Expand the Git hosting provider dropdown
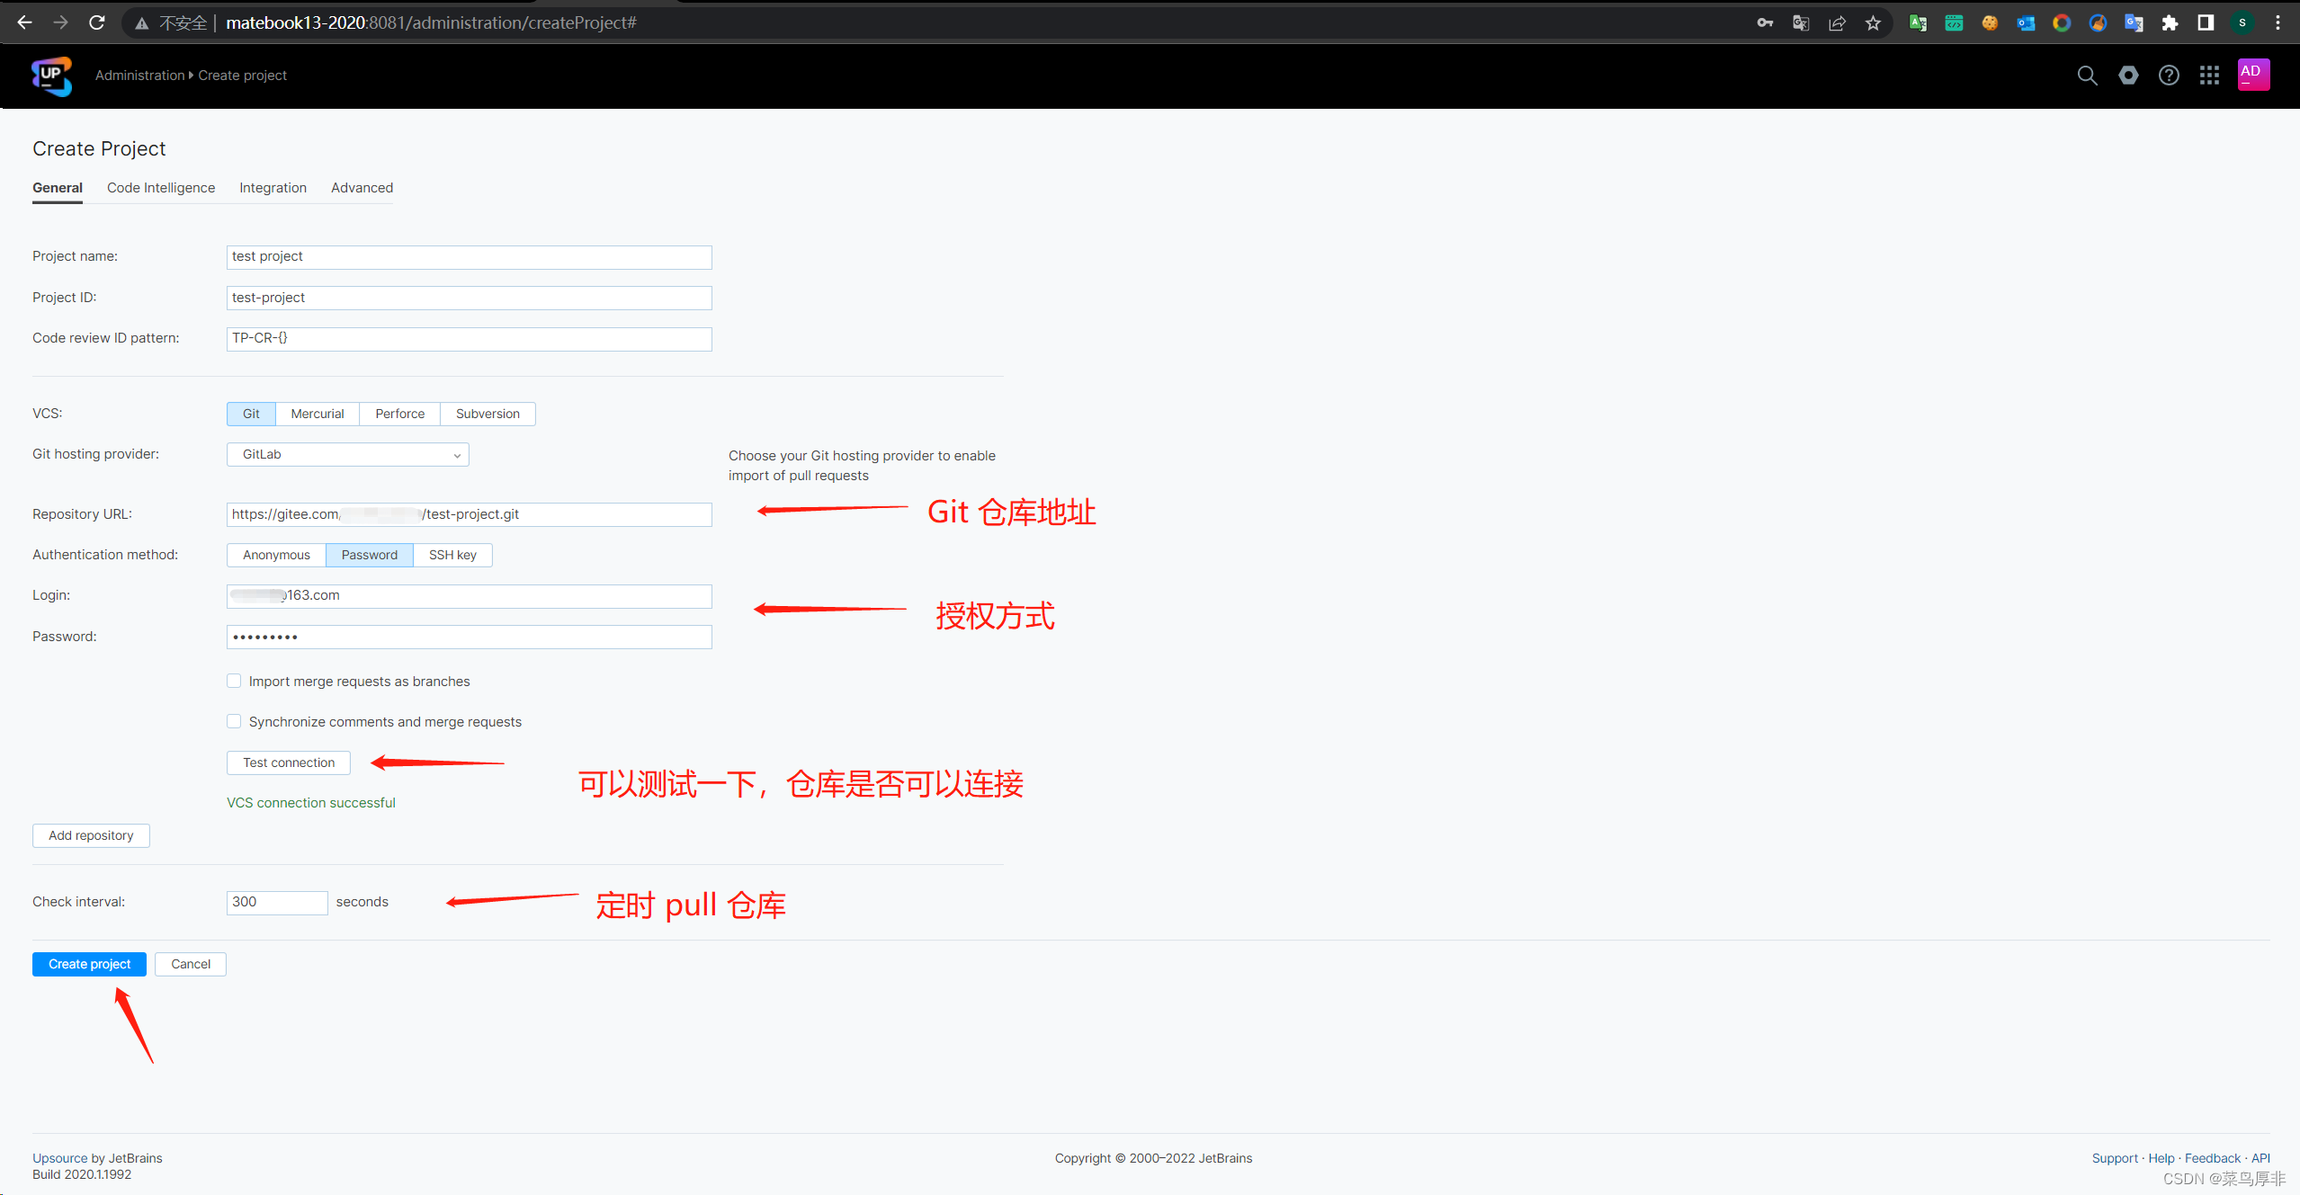 point(348,454)
